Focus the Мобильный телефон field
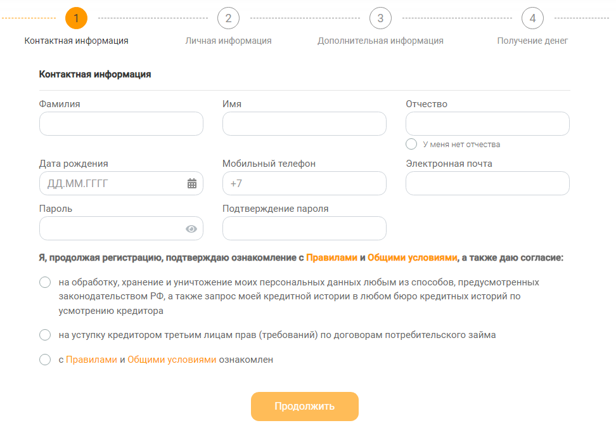The image size is (616, 423). pos(304,183)
